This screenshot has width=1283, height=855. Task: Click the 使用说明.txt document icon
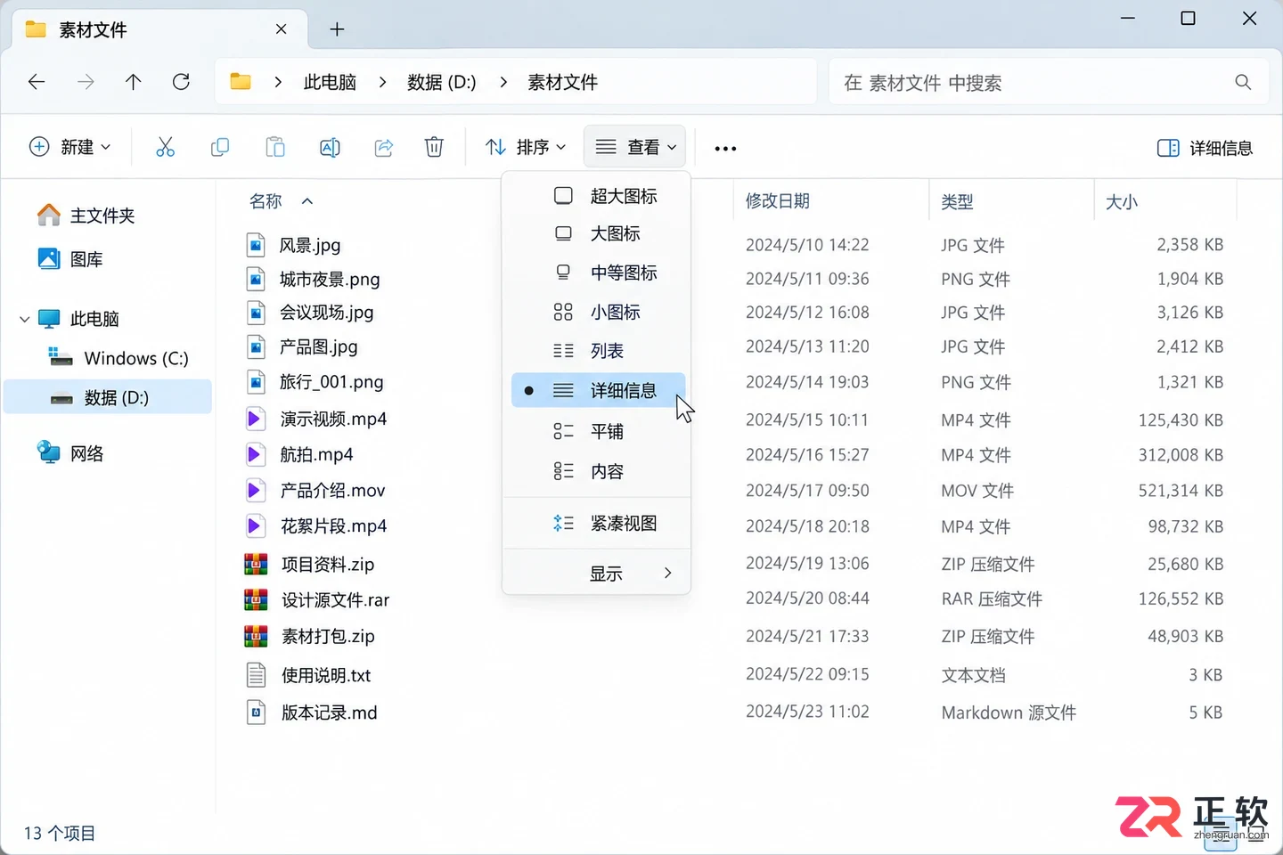256,675
